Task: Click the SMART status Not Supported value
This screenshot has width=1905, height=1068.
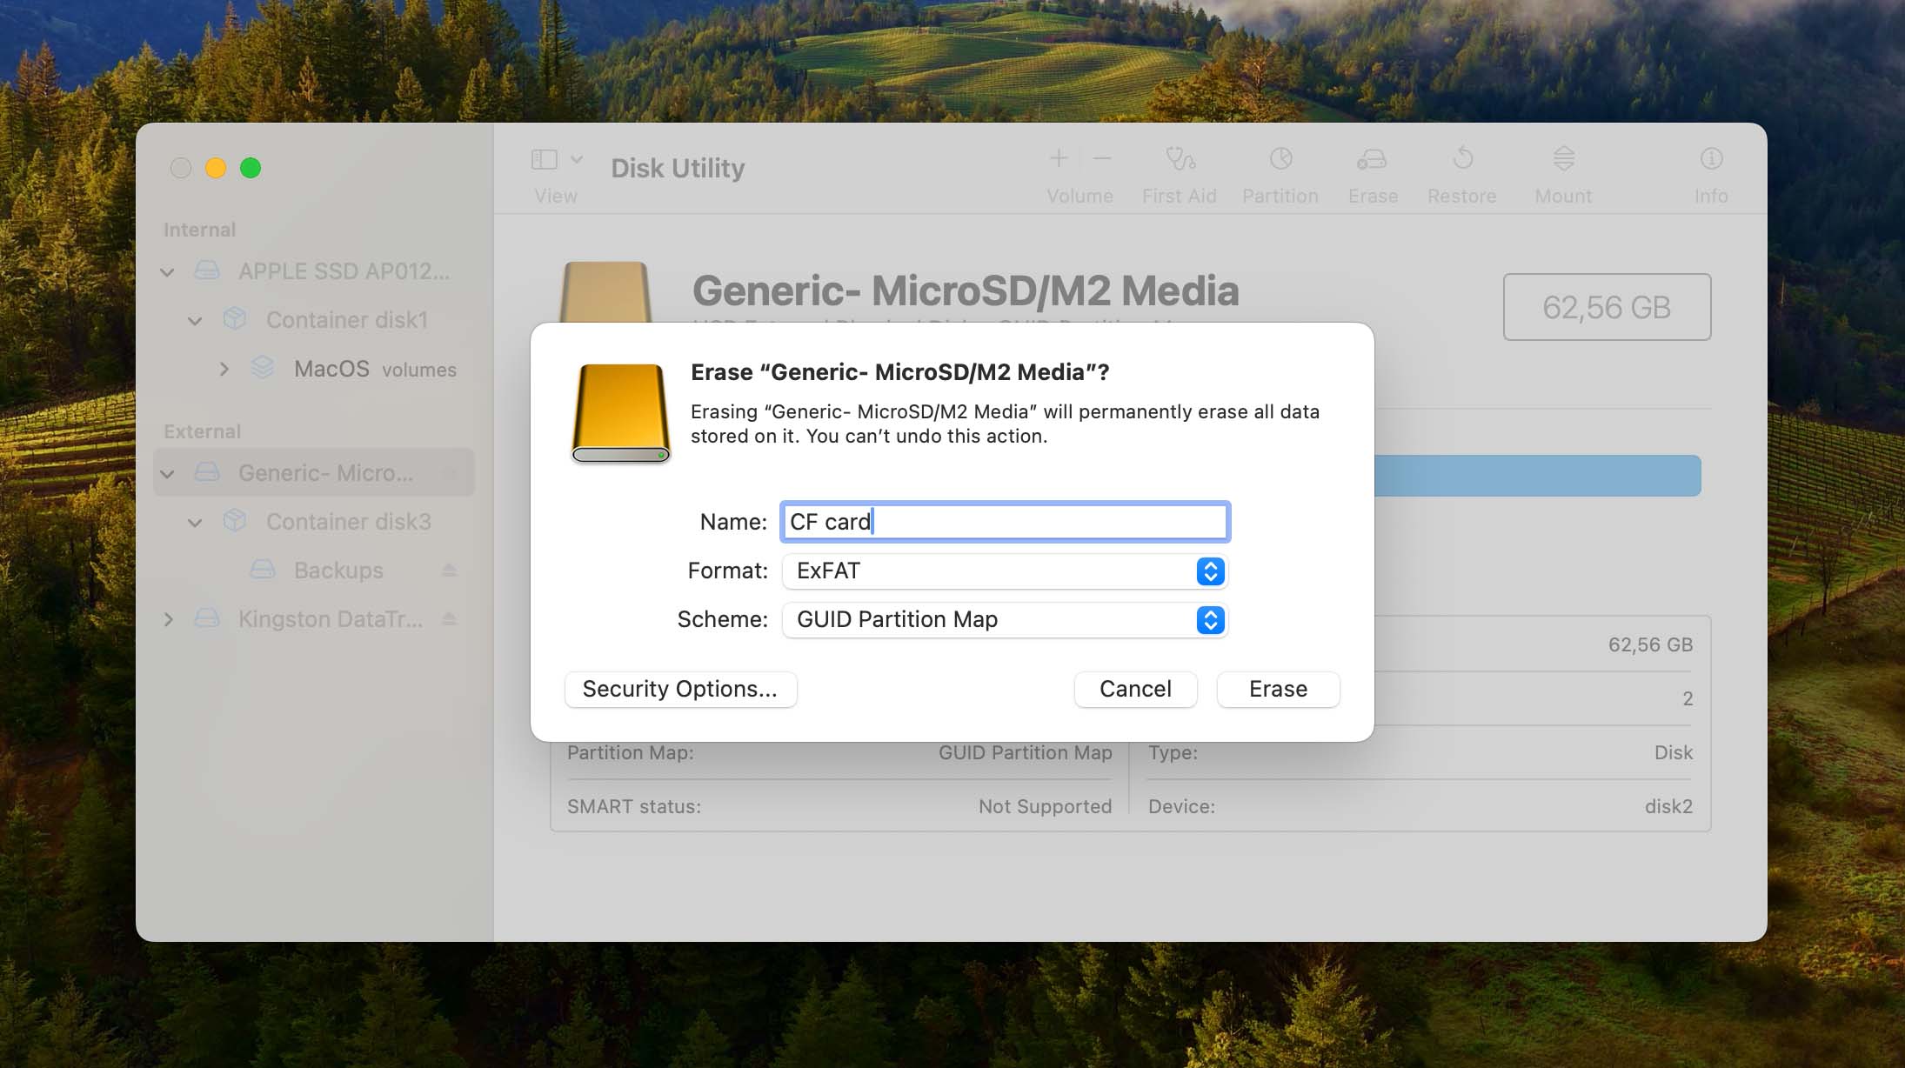Action: tap(1045, 806)
